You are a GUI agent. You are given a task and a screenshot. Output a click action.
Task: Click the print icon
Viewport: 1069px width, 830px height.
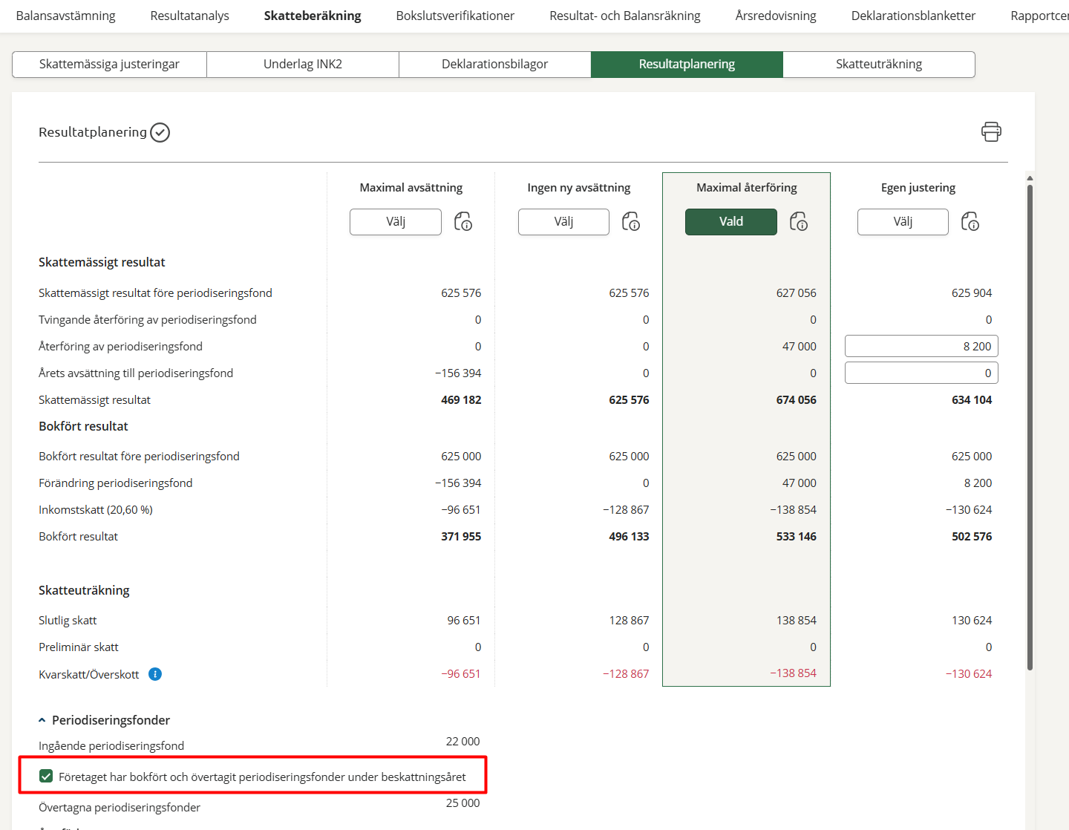(x=991, y=132)
